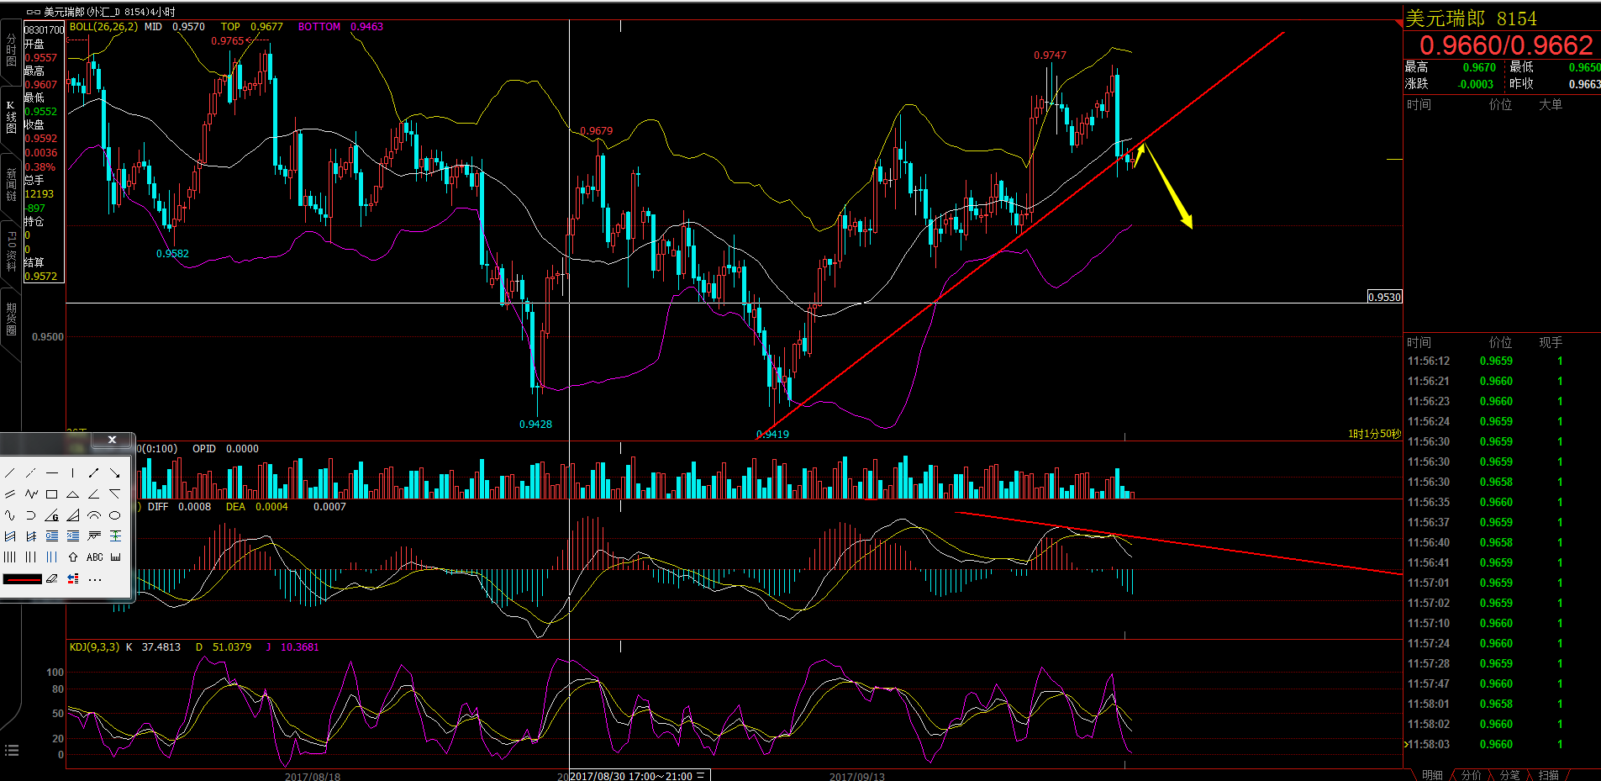Click the BOLL(26,26,2) indicator label
The height and width of the screenshot is (781, 1601).
coord(103,27)
